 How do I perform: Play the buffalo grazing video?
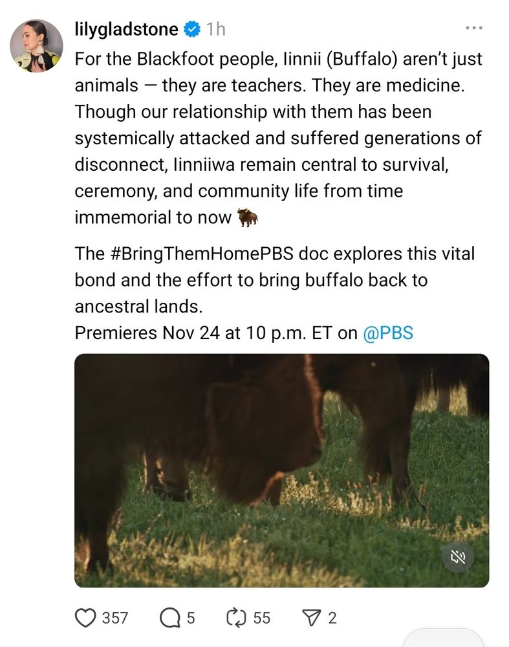282,470
